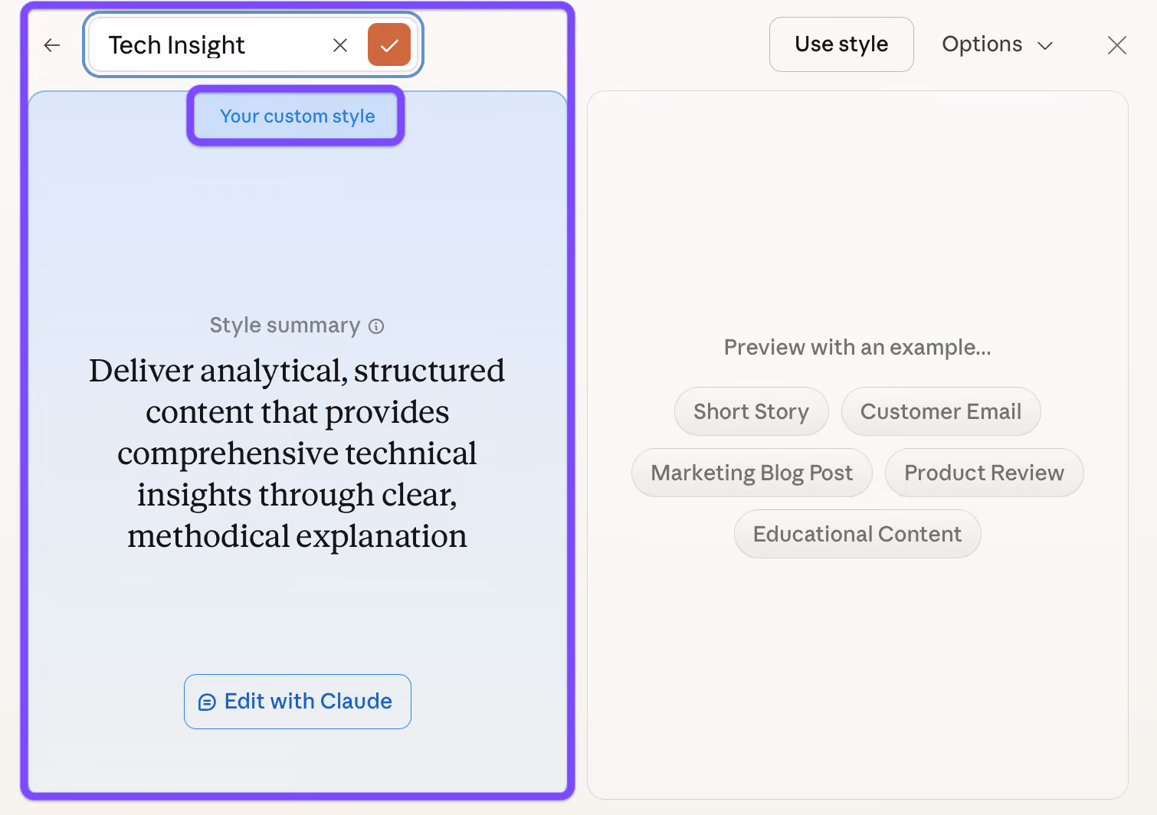
Task: Pick the Marketing Blog Post example
Action: pos(752,473)
